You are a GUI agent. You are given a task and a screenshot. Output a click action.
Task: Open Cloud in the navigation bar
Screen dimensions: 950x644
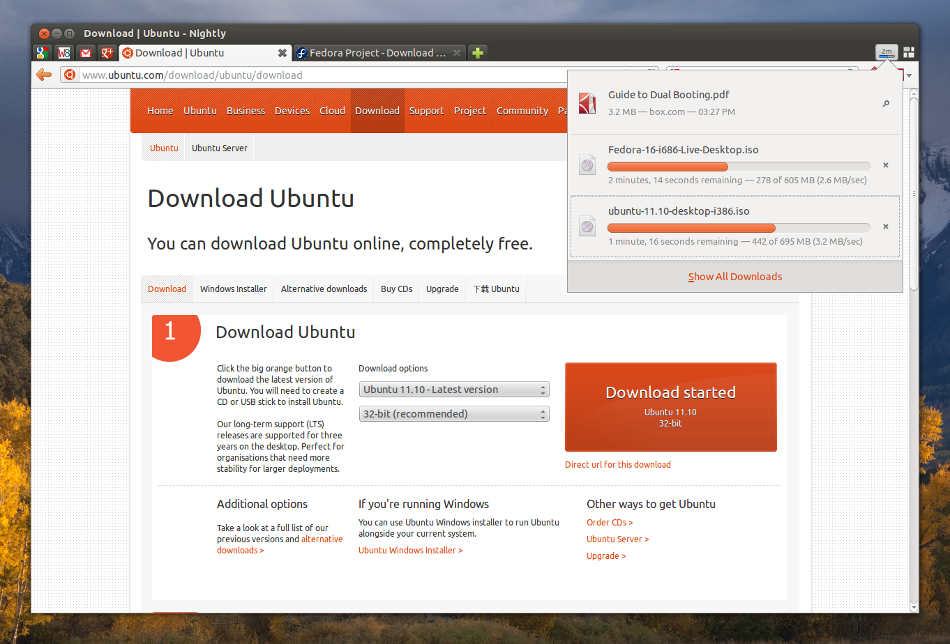click(x=332, y=111)
